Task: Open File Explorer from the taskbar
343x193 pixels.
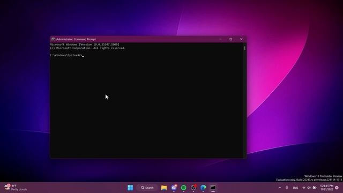Action: coord(164,188)
